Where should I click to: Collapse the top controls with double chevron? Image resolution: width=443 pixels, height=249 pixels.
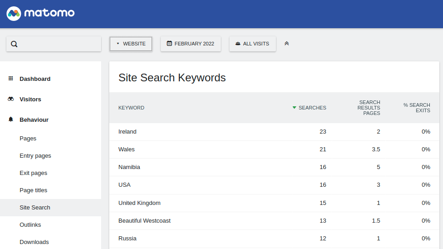click(x=286, y=44)
